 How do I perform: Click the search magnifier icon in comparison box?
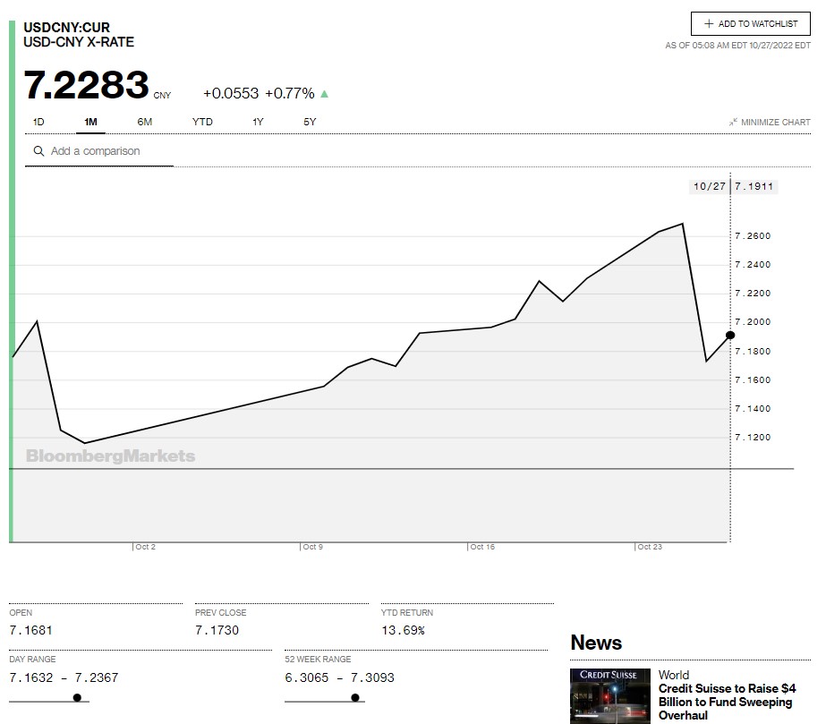[x=38, y=151]
